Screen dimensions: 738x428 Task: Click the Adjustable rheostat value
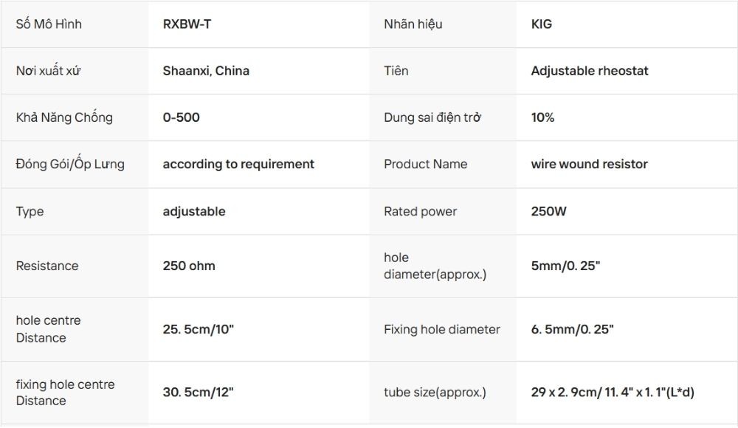tap(590, 71)
